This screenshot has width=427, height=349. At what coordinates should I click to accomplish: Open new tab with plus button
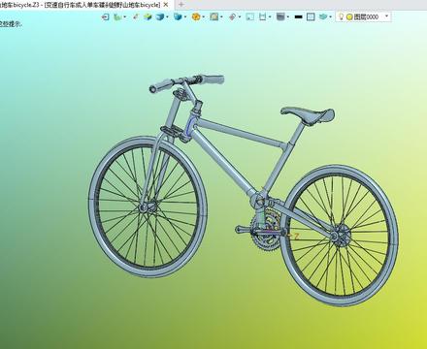181,5
